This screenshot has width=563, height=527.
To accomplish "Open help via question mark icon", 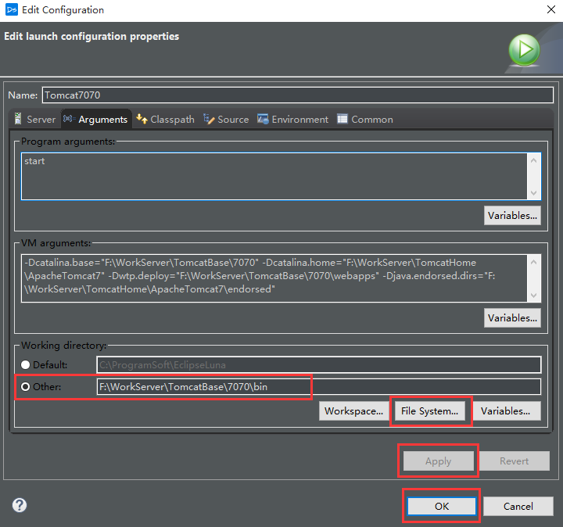I will point(20,505).
